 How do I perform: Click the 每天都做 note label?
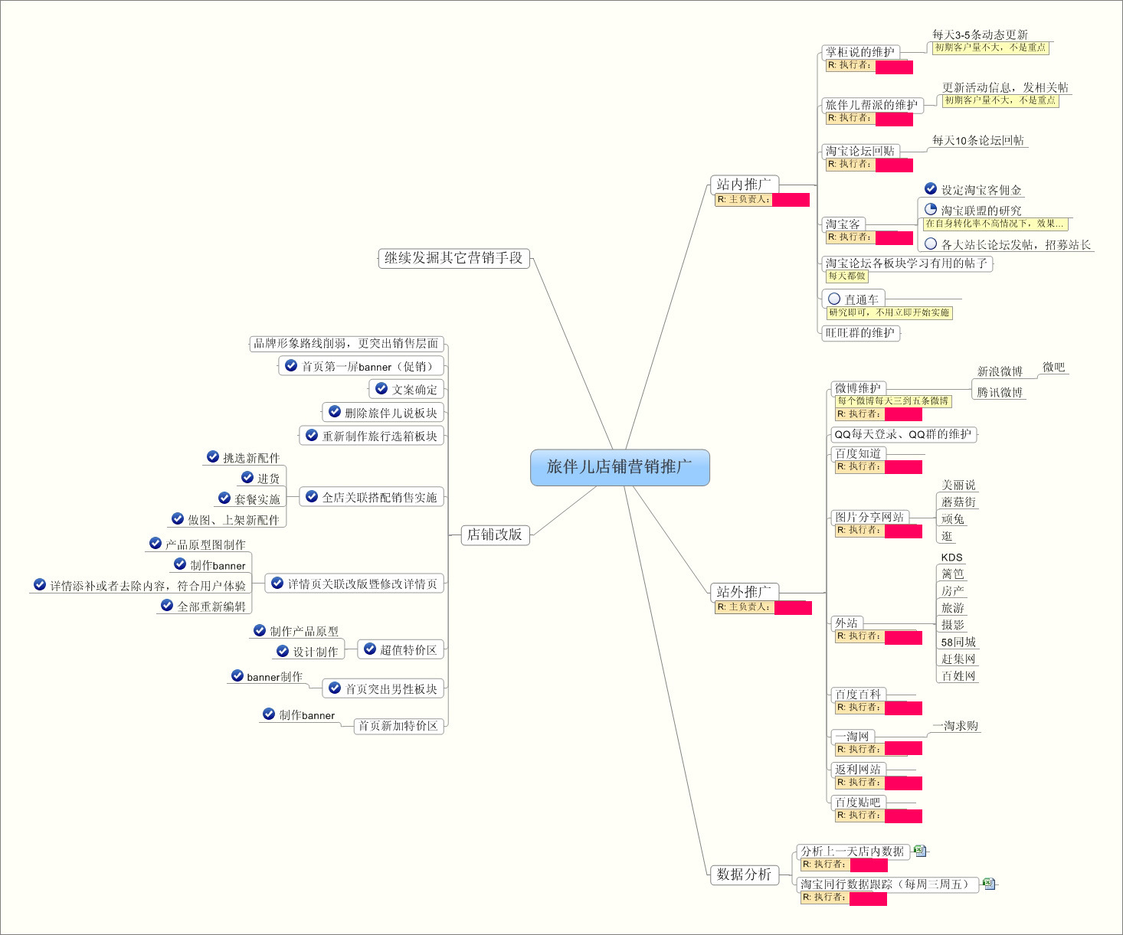pos(846,276)
